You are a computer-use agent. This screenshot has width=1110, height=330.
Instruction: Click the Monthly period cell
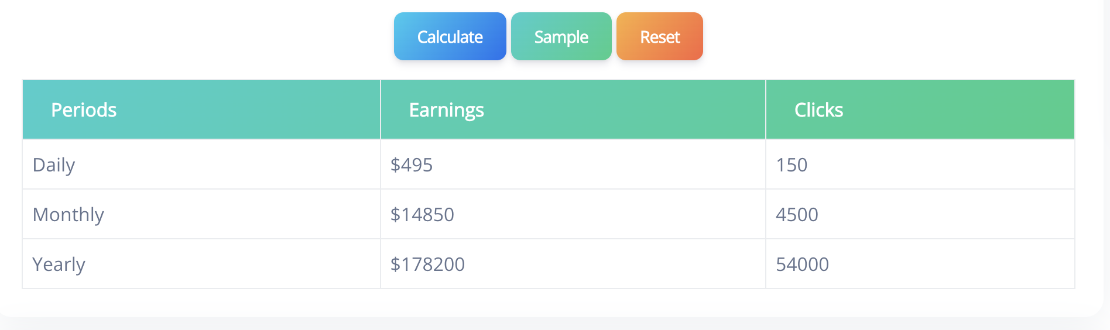68,215
